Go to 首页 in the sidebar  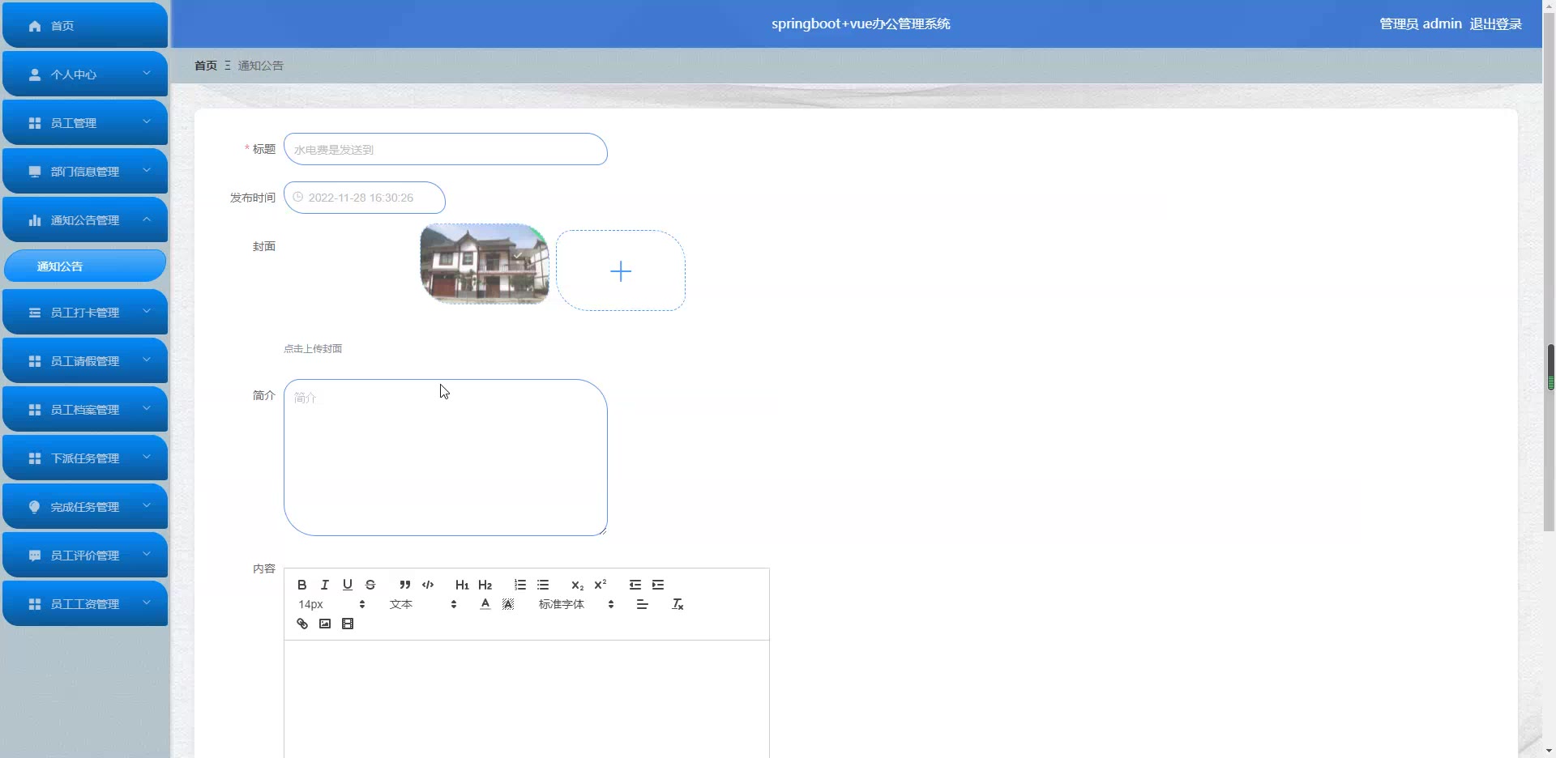85,25
